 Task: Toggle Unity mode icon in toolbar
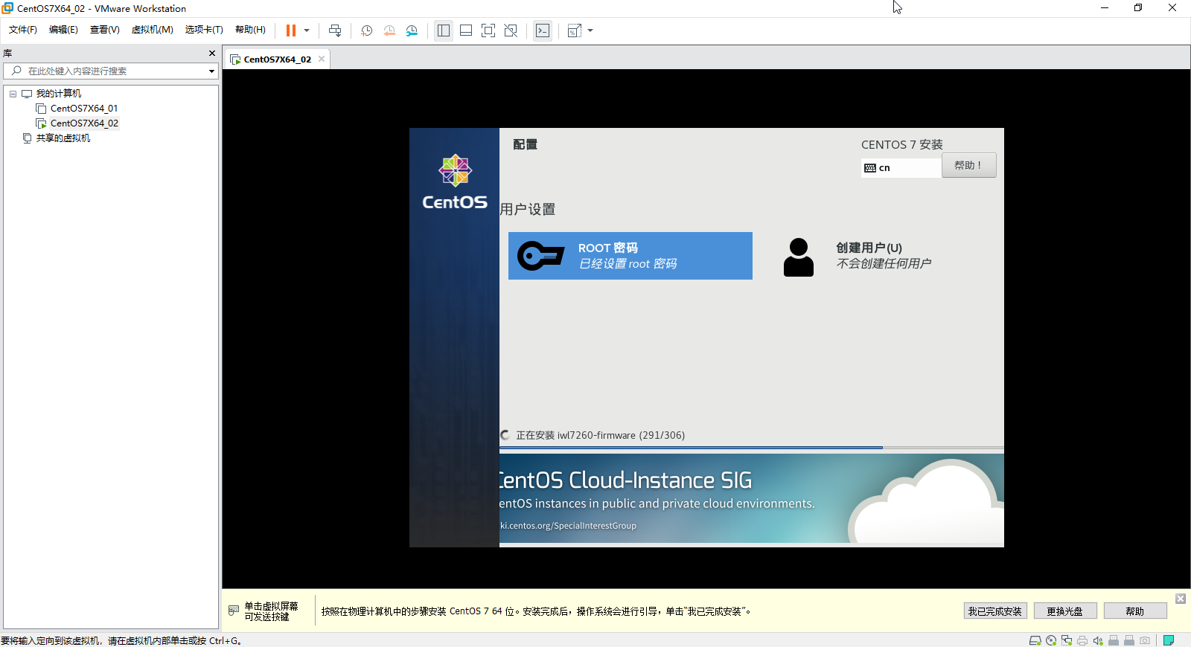coord(511,30)
